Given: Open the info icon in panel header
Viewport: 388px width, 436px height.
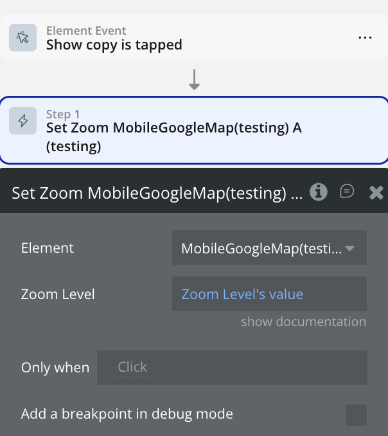Looking at the screenshot, I should pyautogui.click(x=319, y=192).
